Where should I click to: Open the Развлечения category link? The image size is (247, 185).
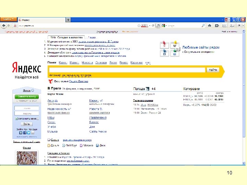[98, 118]
